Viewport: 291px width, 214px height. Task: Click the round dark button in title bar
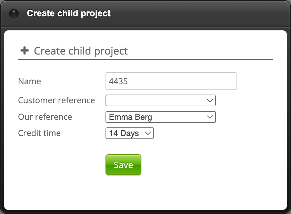pyautogui.click(x=13, y=14)
